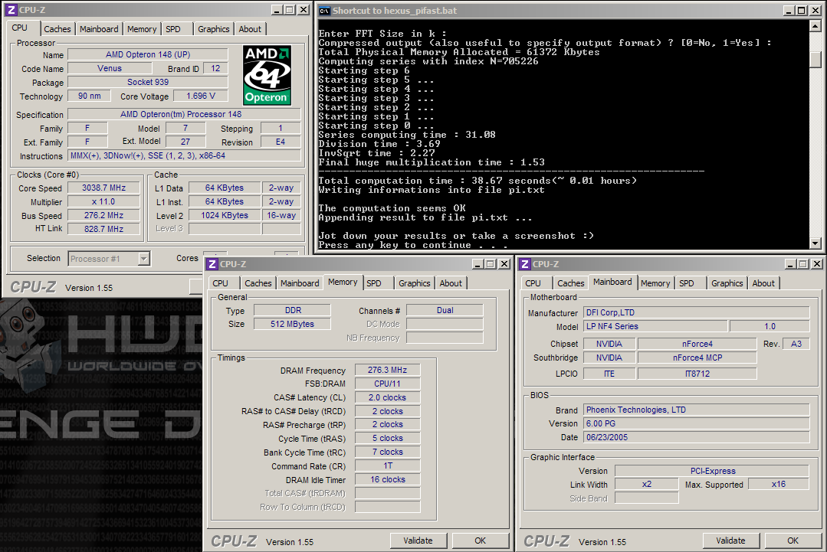Click the DRAM Frequency value 276.3 MHz
This screenshot has height=552, width=827.
388,370
